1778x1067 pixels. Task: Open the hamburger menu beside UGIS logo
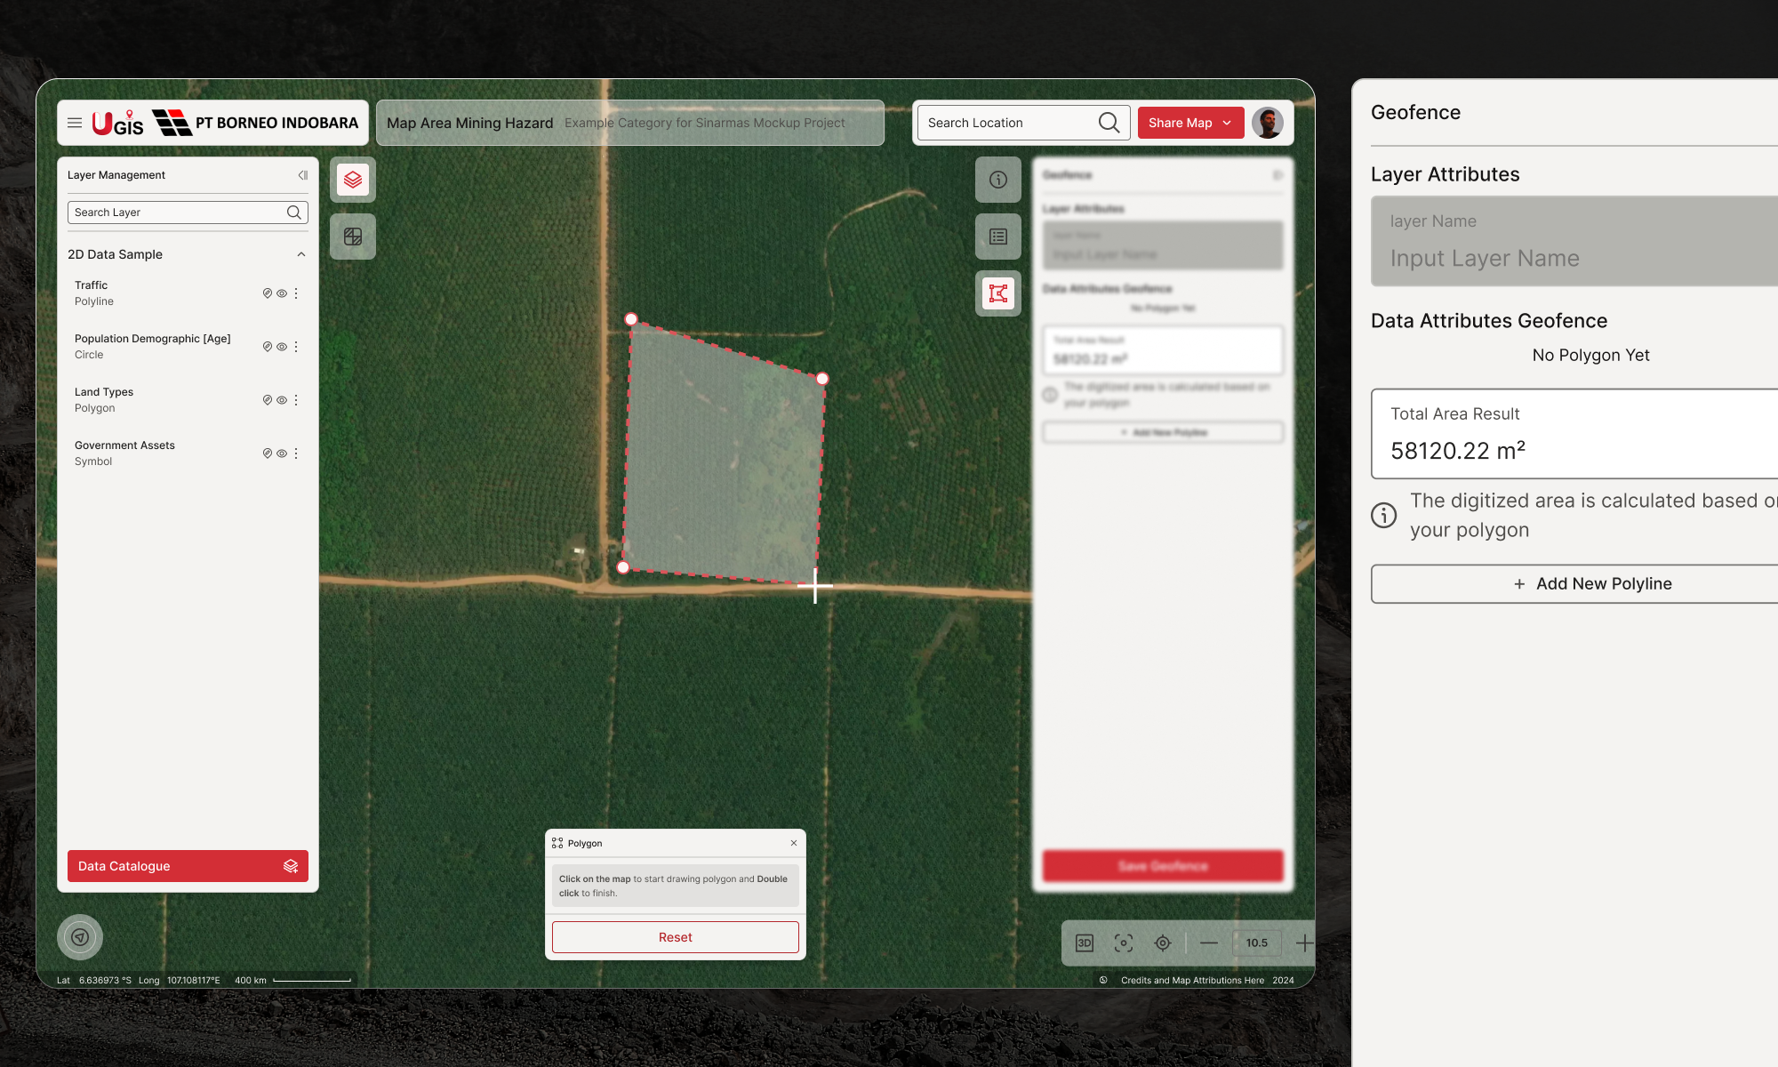(x=75, y=123)
